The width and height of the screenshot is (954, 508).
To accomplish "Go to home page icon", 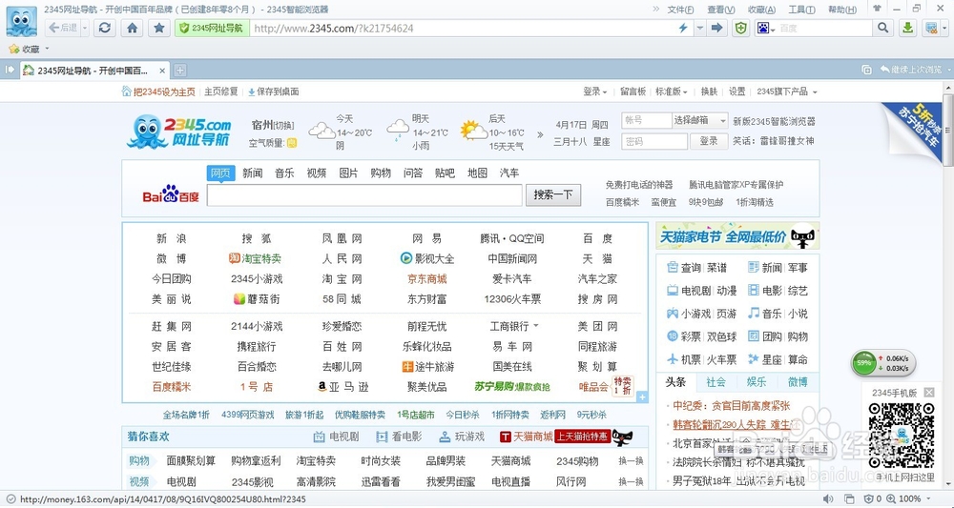I will (132, 28).
